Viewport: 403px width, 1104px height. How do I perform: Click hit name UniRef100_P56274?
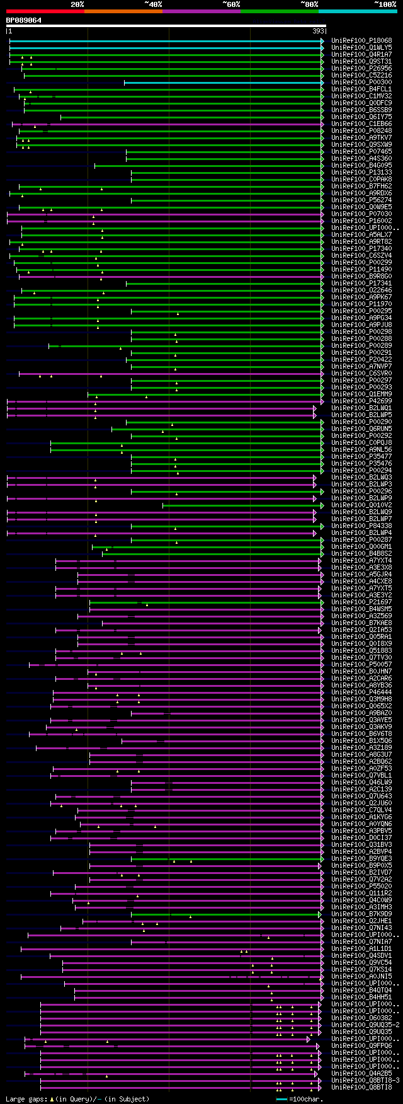[361, 200]
